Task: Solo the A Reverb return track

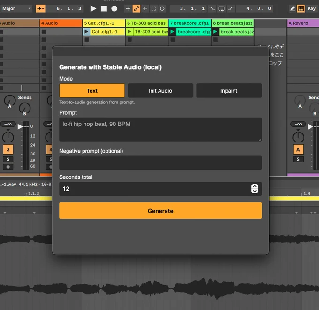Action: [x=298, y=159]
